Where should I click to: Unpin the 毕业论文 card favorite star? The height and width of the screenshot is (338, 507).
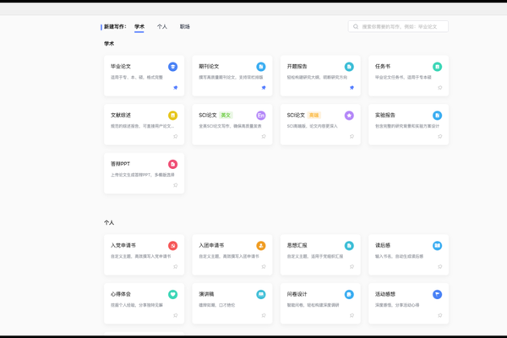176,87
